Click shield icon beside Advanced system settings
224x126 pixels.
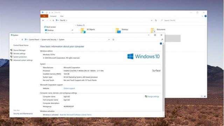coord(12,60)
